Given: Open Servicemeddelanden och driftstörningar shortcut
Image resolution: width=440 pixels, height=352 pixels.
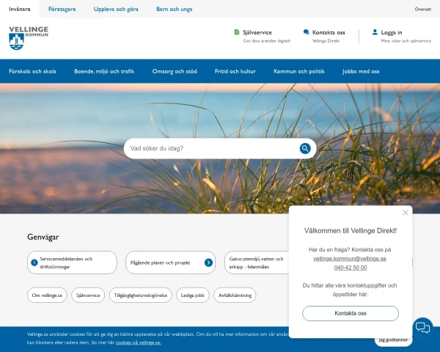Looking at the screenshot, I should click(72, 263).
